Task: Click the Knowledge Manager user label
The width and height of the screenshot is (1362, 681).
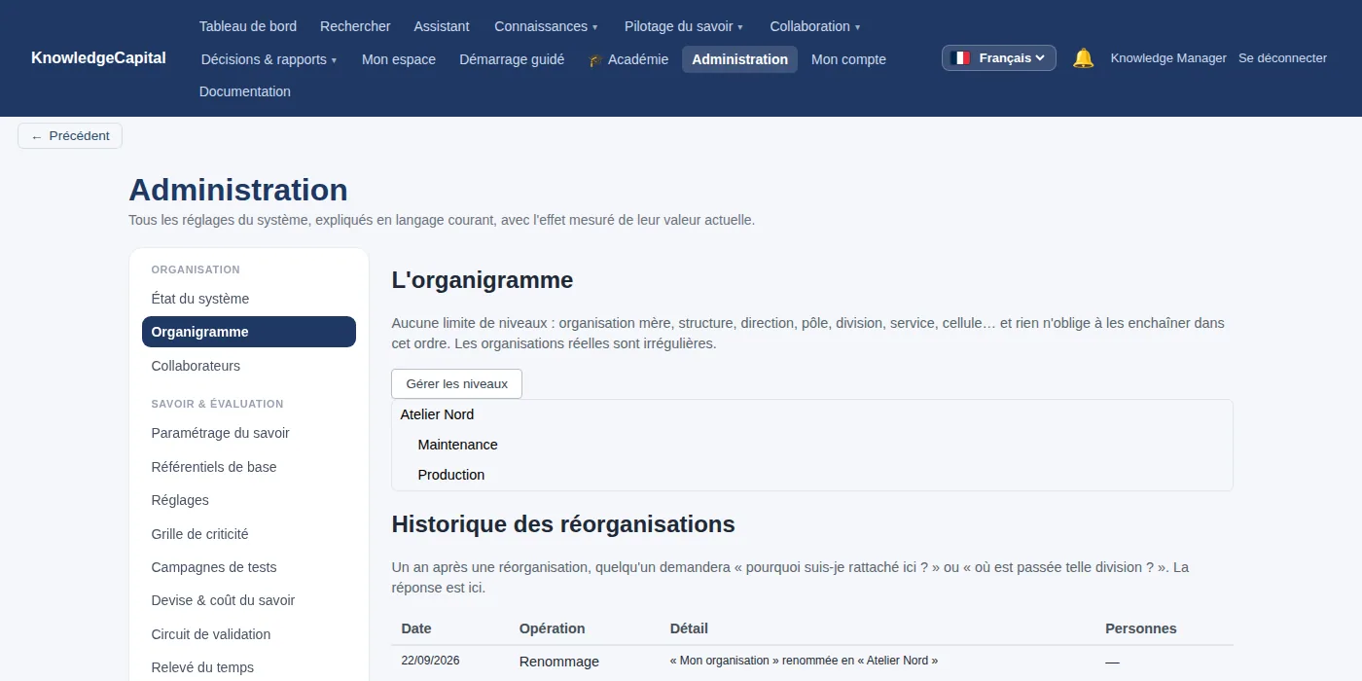Action: click(x=1168, y=58)
